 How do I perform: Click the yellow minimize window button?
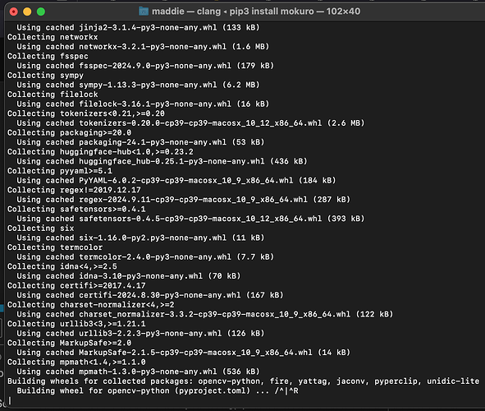(27, 12)
